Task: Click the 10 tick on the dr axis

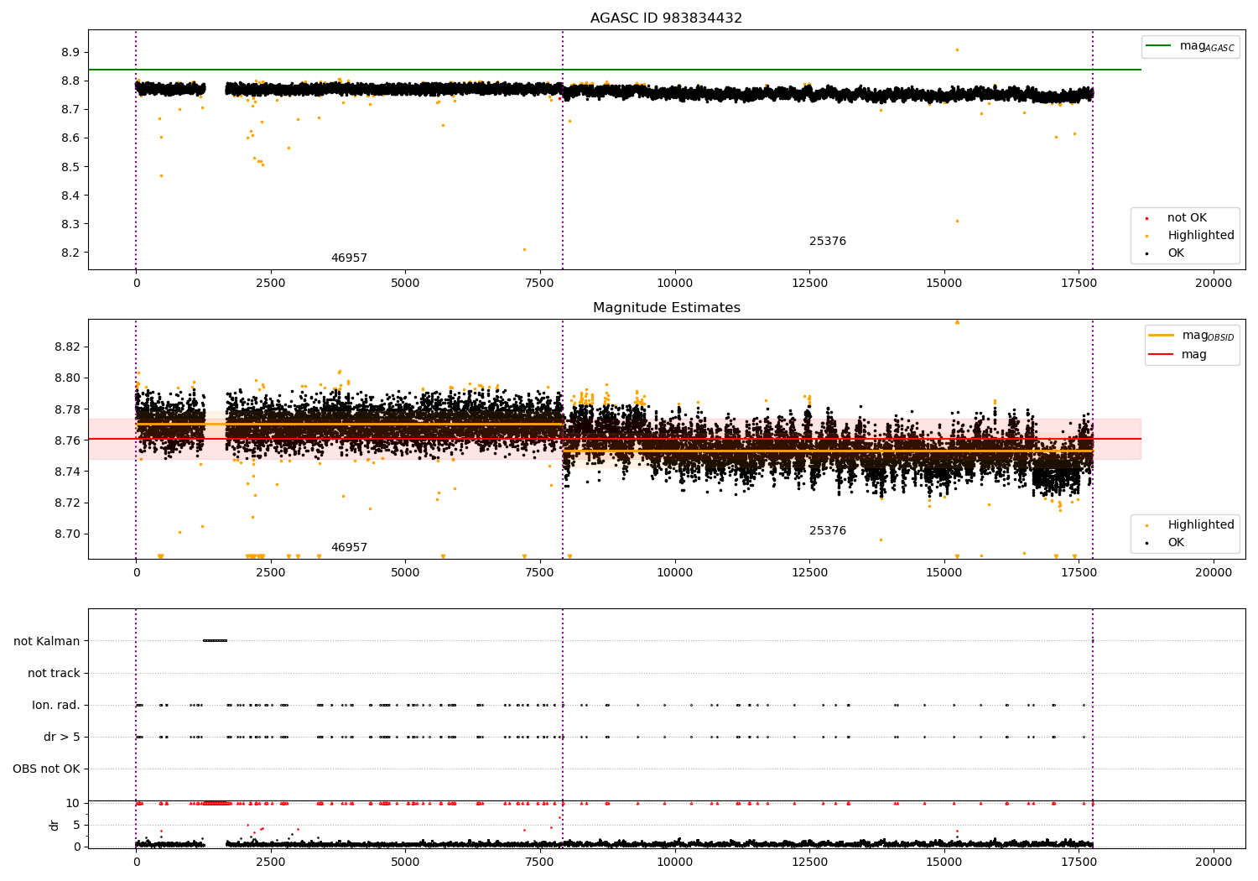Action: click(x=73, y=803)
